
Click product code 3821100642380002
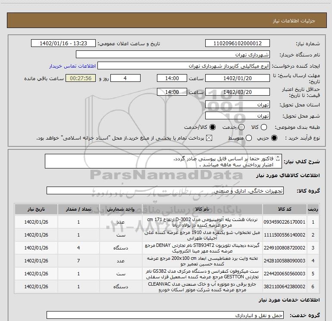pyautogui.click(x=285, y=287)
